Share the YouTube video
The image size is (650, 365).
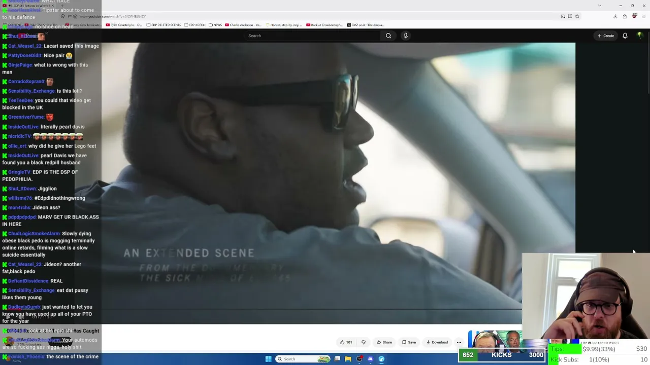(384, 342)
